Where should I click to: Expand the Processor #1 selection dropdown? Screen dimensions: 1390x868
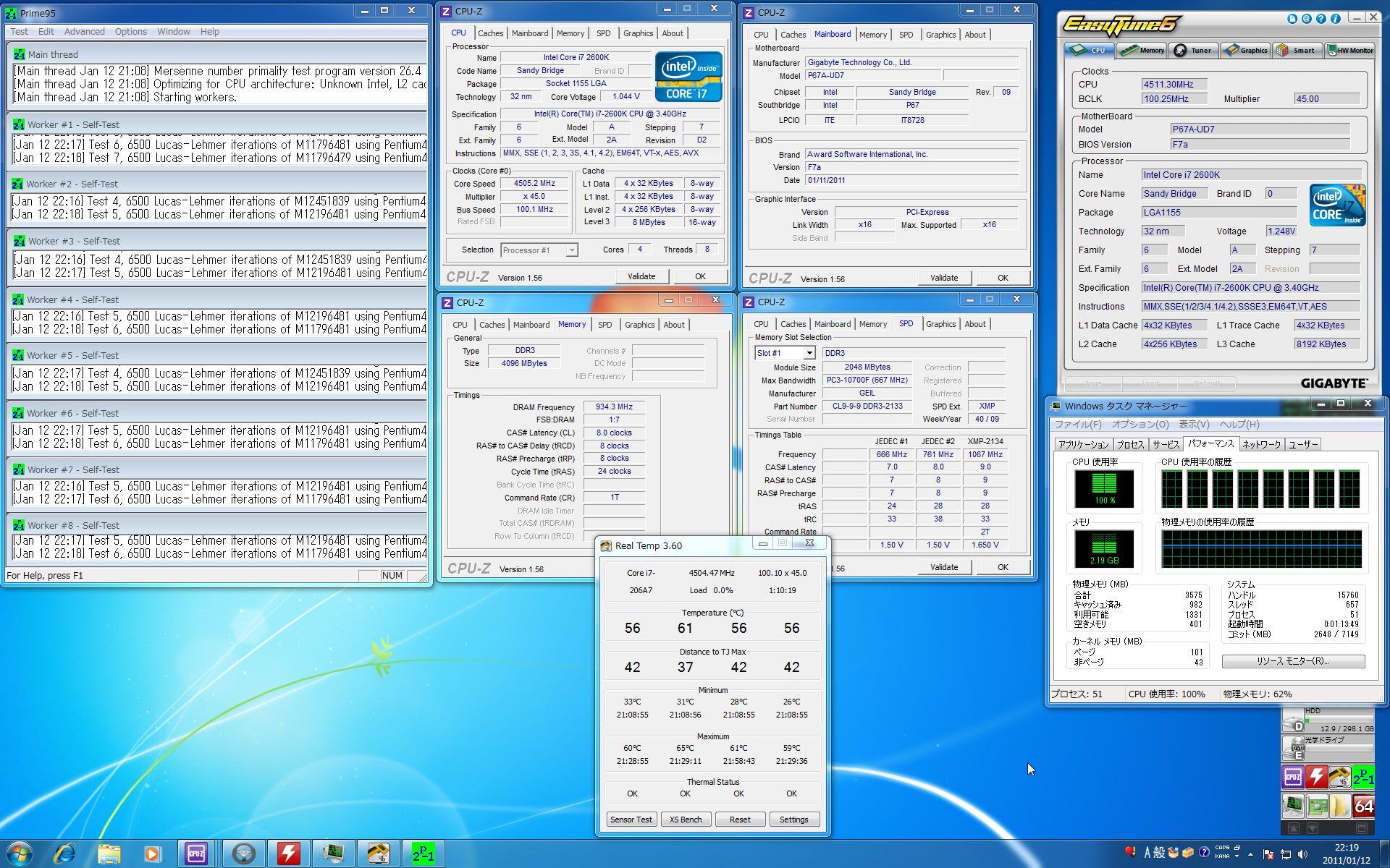[571, 250]
